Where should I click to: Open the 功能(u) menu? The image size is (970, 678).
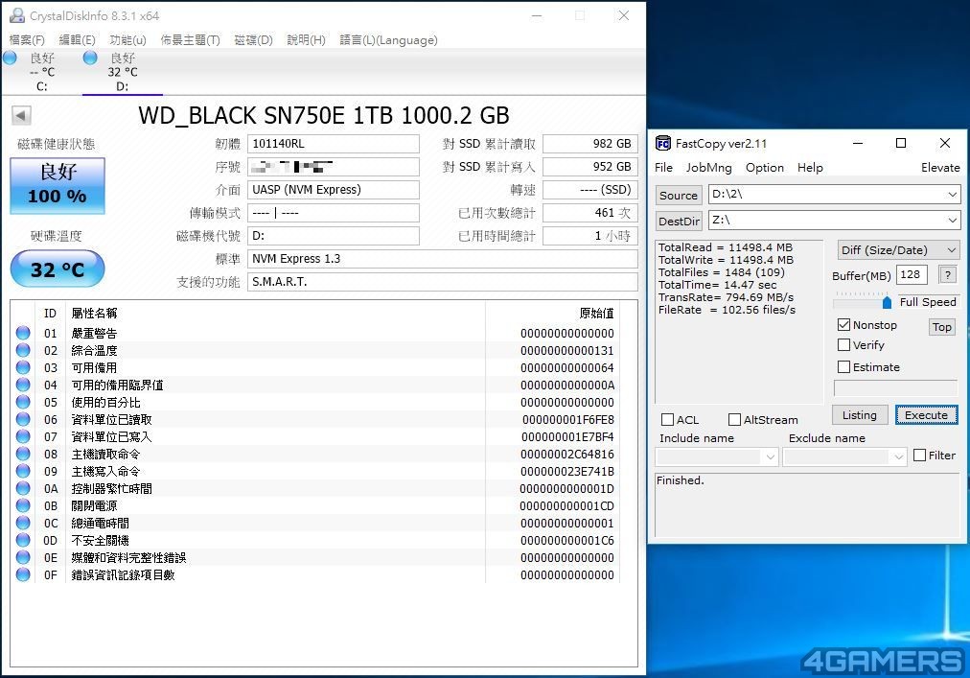pos(128,40)
